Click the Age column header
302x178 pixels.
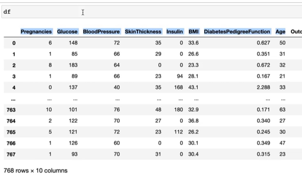click(281, 32)
